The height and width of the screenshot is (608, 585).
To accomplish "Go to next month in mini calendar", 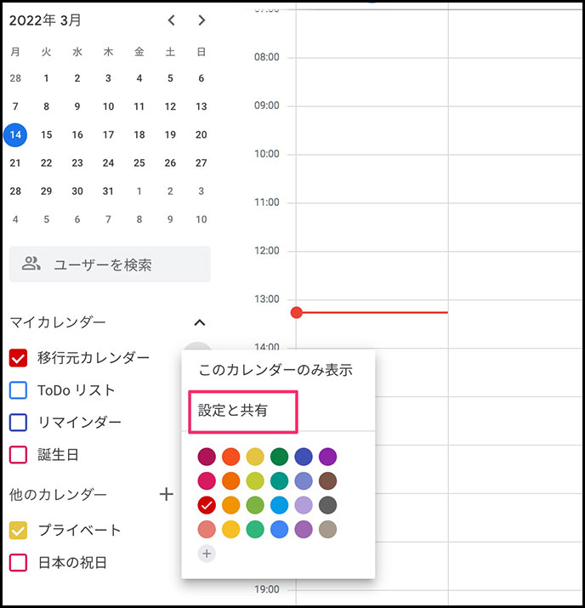I will pos(202,20).
